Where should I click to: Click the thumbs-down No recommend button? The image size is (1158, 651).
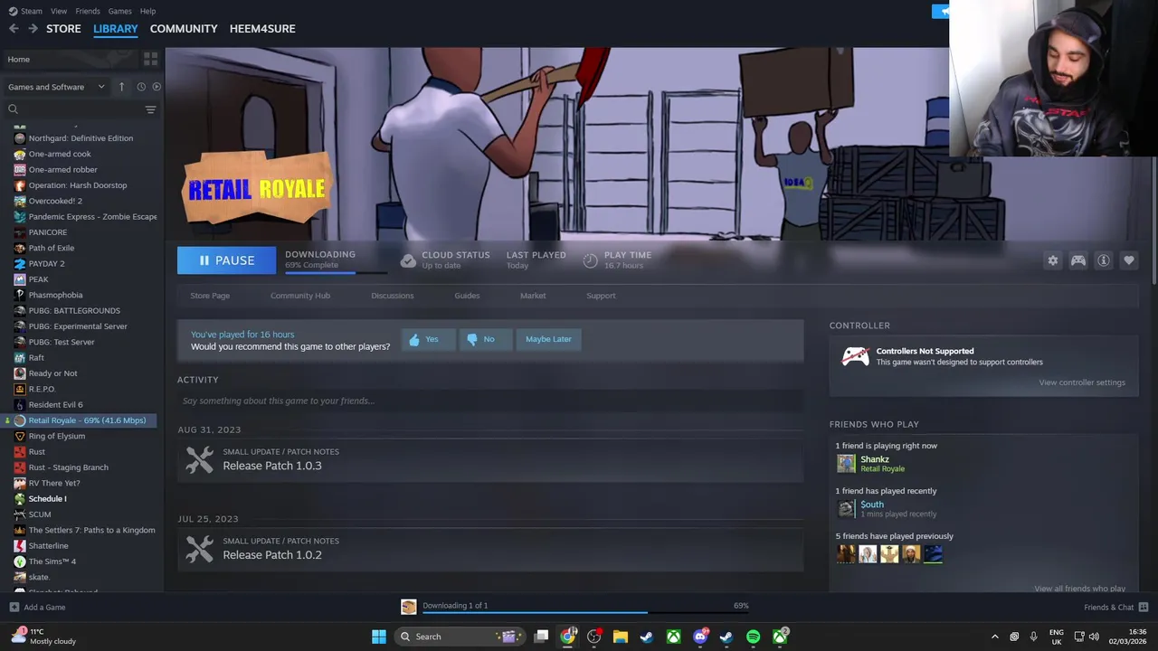(x=485, y=339)
